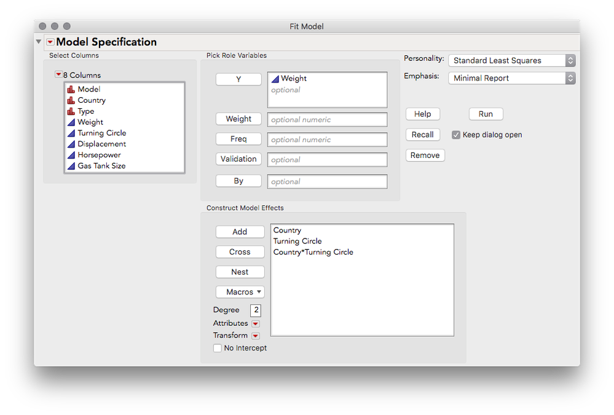Open the red triangle menu beside Model Specification
The height and width of the screenshot is (415, 614).
tap(50, 42)
